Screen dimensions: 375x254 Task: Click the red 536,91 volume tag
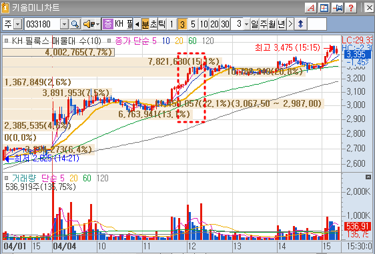tap(358, 226)
